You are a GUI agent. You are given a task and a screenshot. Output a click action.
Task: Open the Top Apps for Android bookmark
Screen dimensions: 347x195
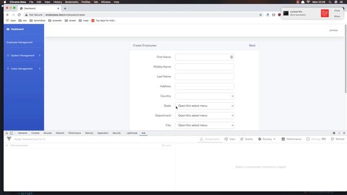coord(104,21)
